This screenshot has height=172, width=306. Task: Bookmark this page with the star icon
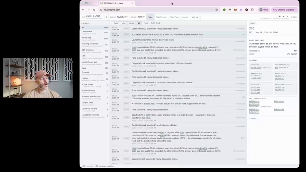tap(216, 10)
